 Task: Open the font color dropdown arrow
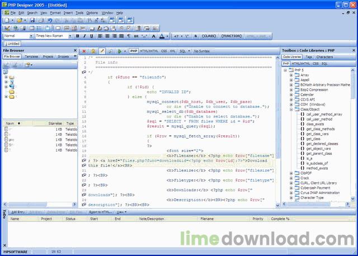click(167, 36)
